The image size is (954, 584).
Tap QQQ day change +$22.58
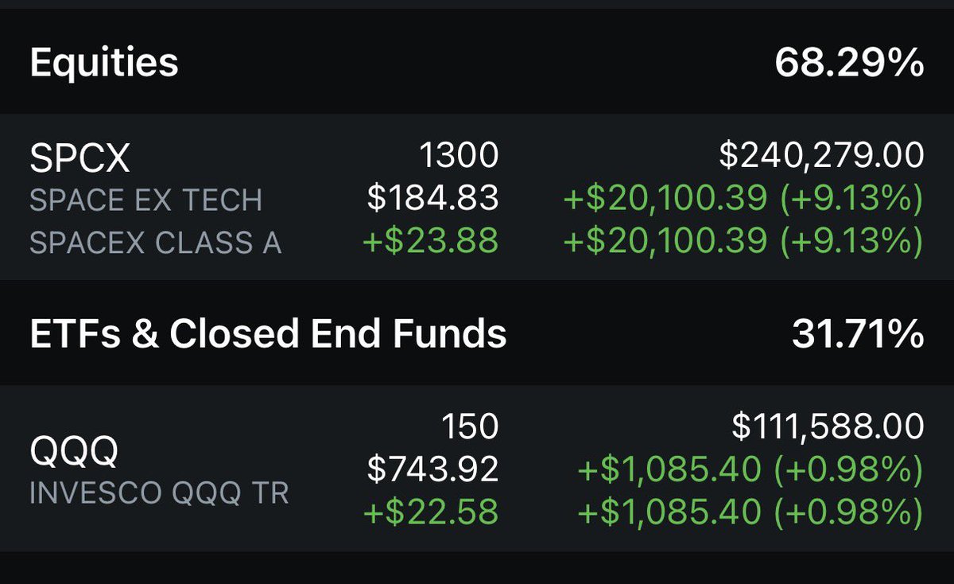[431, 512]
